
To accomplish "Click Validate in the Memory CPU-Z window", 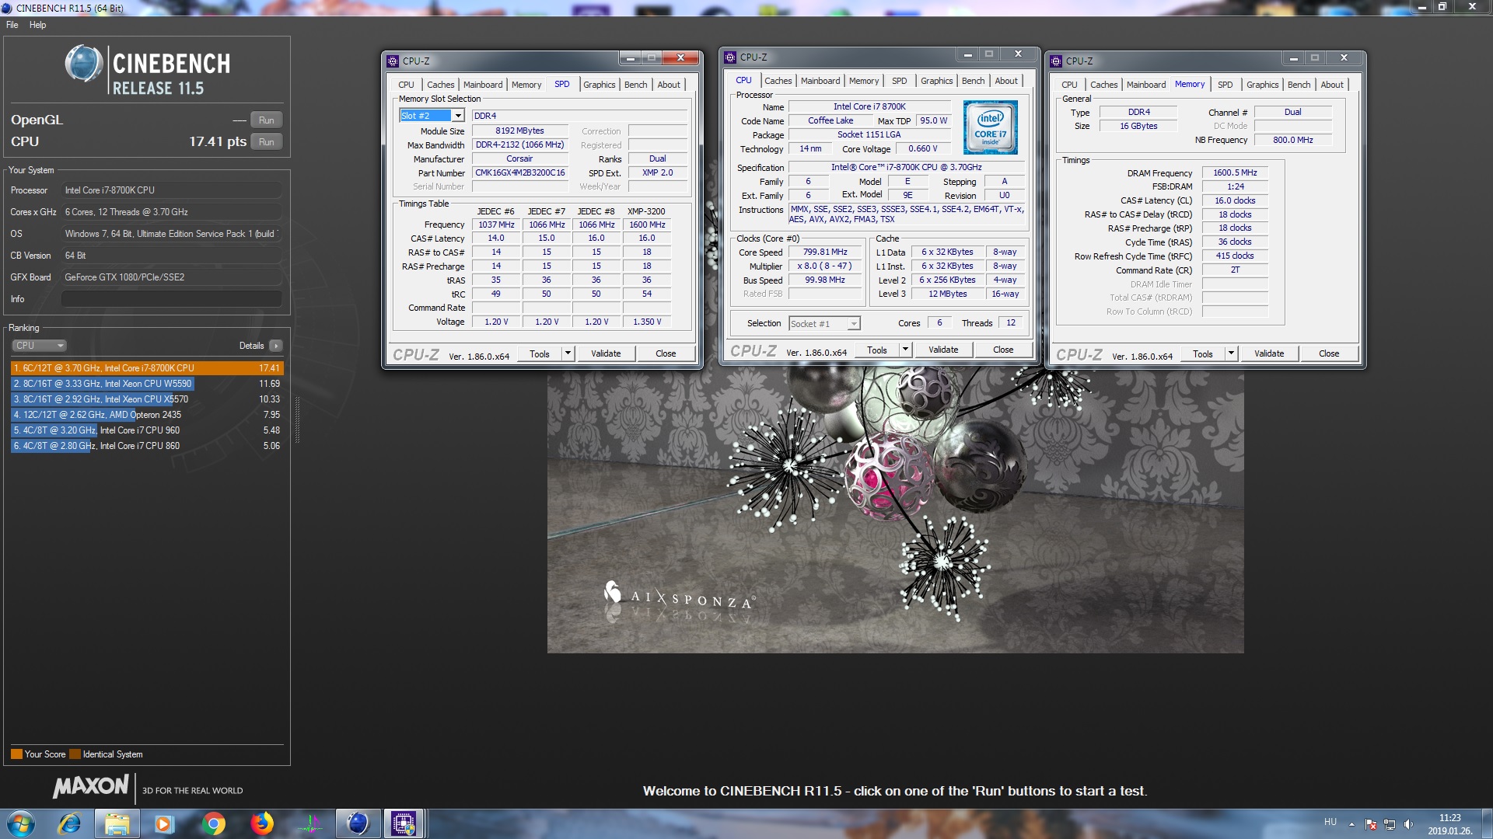I will (x=1269, y=354).
